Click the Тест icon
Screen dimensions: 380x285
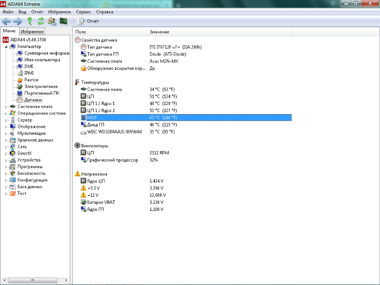[x=13, y=193]
